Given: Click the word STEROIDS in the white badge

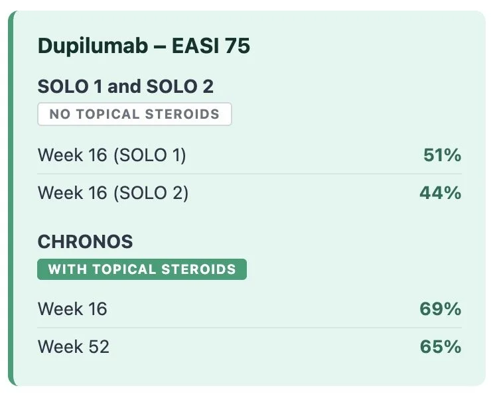Looking at the screenshot, I should (182, 114).
